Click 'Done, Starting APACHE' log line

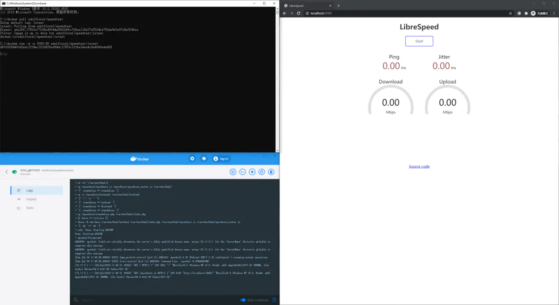[x=89, y=234]
